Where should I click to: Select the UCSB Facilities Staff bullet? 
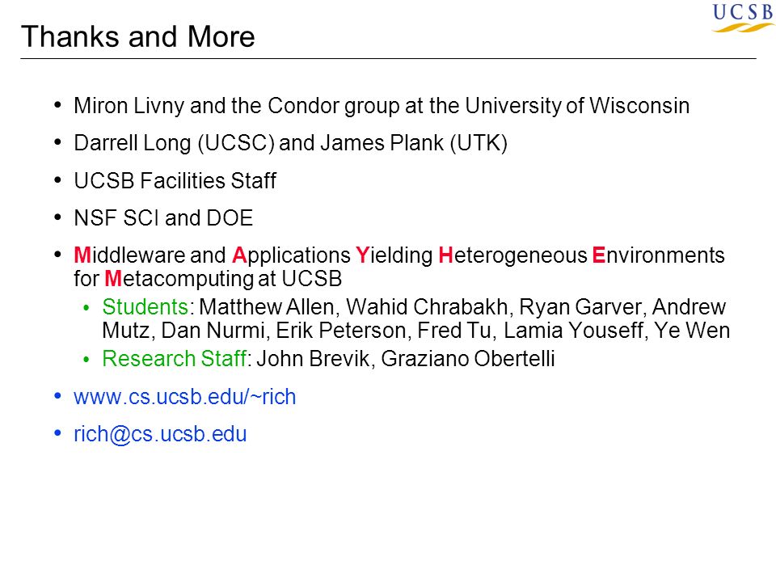click(x=175, y=180)
